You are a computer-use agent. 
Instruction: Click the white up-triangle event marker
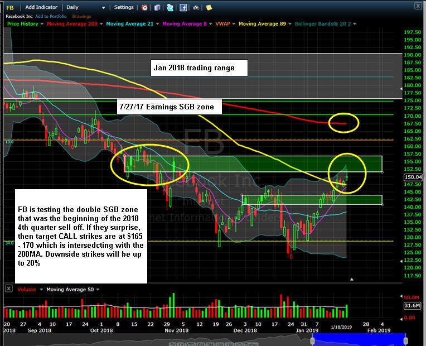tap(351, 279)
